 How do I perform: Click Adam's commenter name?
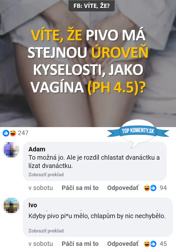(37, 149)
